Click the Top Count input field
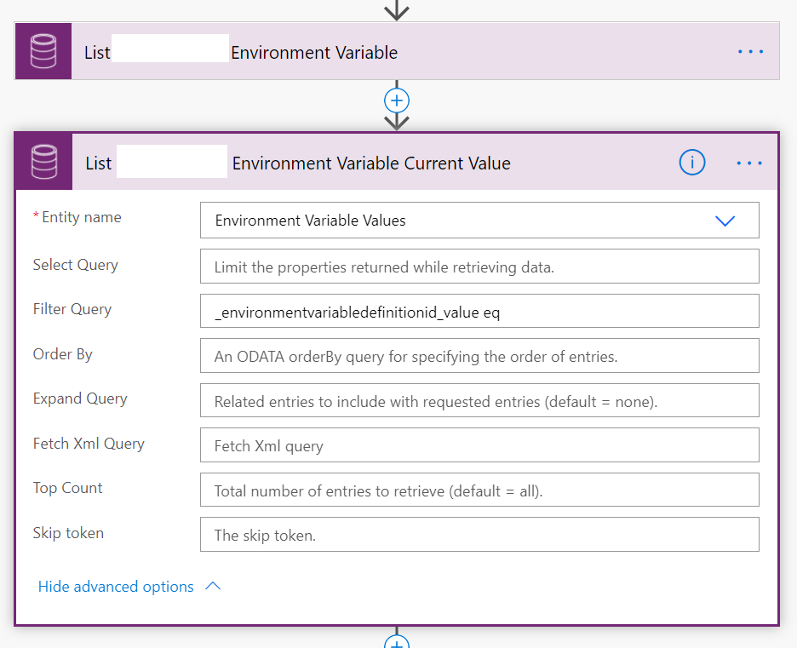This screenshot has height=648, width=797. [x=479, y=490]
